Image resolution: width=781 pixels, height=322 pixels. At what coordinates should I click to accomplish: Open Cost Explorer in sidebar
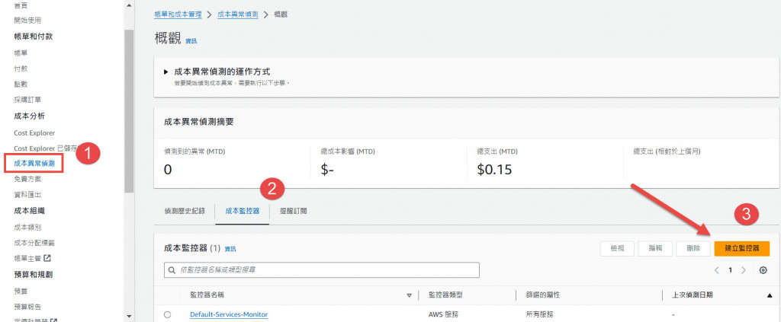pos(34,133)
